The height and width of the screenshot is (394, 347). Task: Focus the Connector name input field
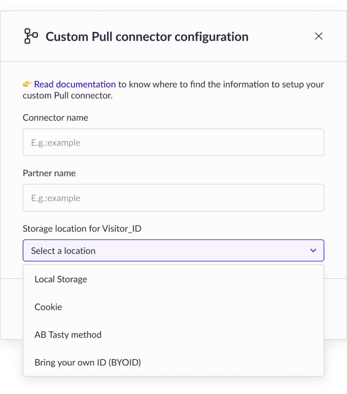[173, 142]
